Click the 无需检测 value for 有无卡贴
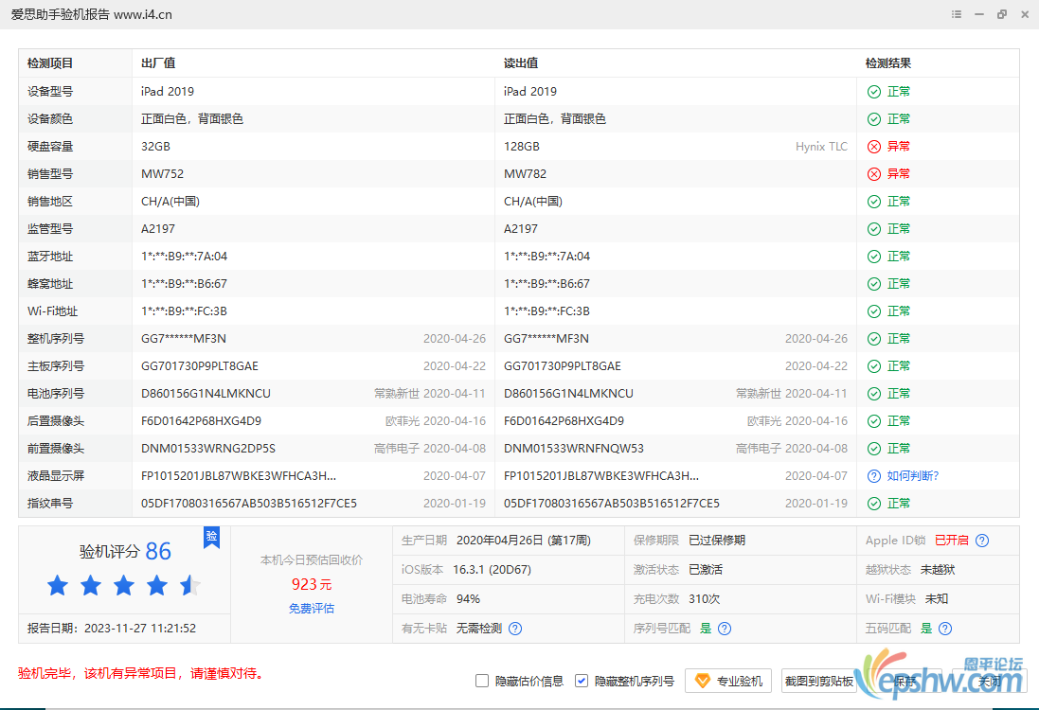This screenshot has width=1039, height=710. click(479, 629)
